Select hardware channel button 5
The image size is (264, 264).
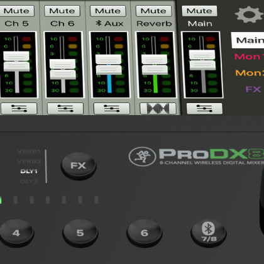coord(80,233)
